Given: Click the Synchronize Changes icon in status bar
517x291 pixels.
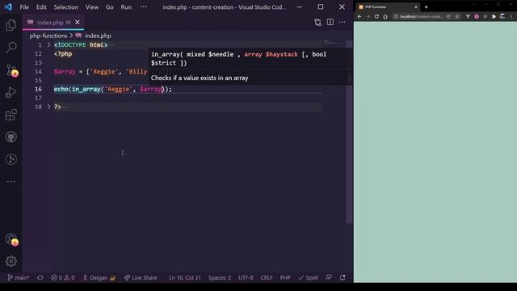Looking at the screenshot, I should pos(40,278).
